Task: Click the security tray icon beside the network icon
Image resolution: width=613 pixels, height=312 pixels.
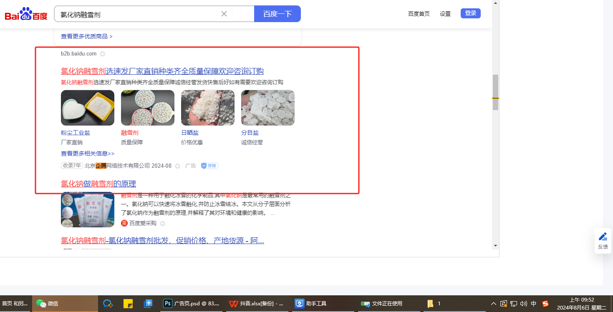Action: 504,304
